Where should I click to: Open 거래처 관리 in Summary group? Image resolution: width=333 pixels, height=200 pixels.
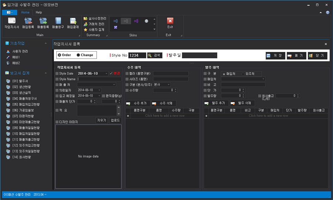[94, 24]
